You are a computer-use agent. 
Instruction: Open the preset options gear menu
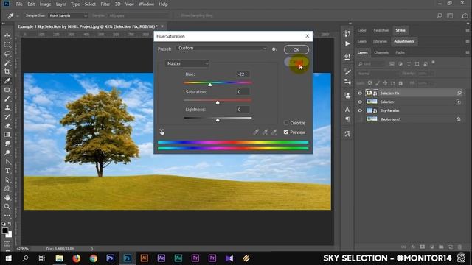[x=274, y=49]
